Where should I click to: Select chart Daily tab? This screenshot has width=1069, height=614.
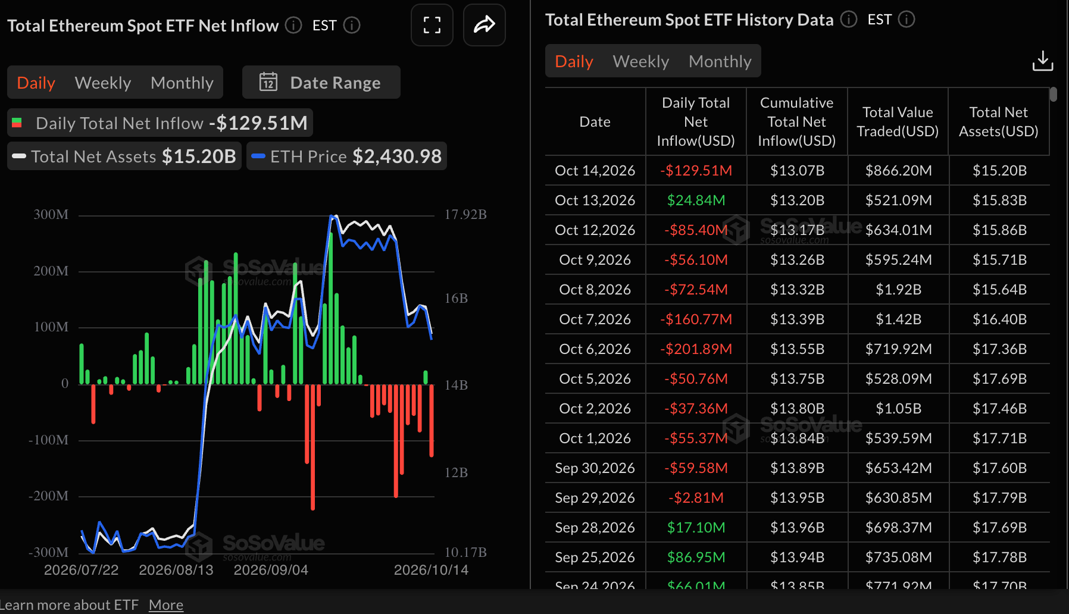36,83
